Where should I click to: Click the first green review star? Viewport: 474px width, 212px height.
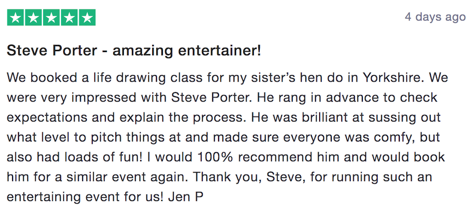(16, 17)
